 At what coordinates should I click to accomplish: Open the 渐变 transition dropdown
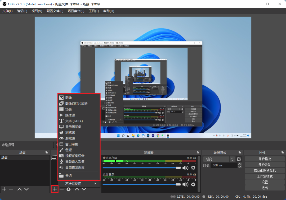(x=219, y=159)
